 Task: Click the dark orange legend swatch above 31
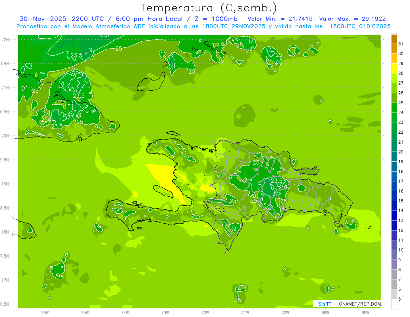coord(394,39)
